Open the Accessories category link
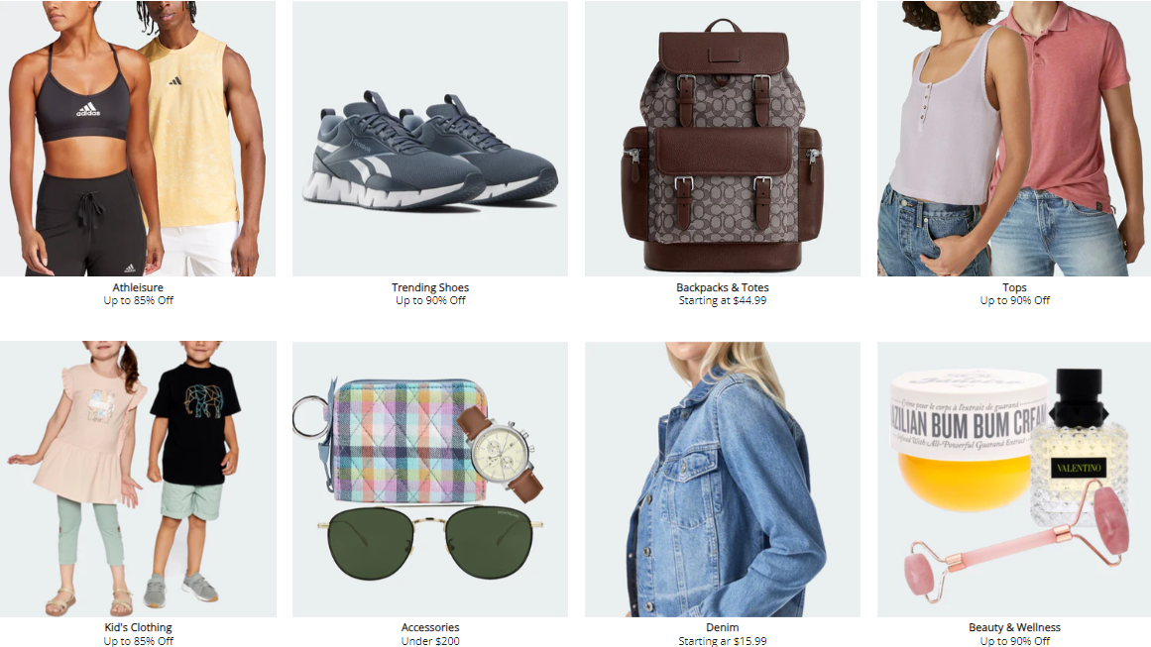1151x647 pixels. coord(430,627)
